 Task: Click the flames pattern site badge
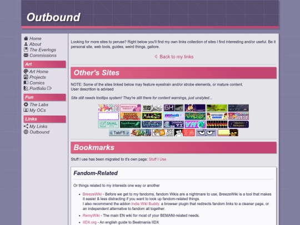coord(217,124)
